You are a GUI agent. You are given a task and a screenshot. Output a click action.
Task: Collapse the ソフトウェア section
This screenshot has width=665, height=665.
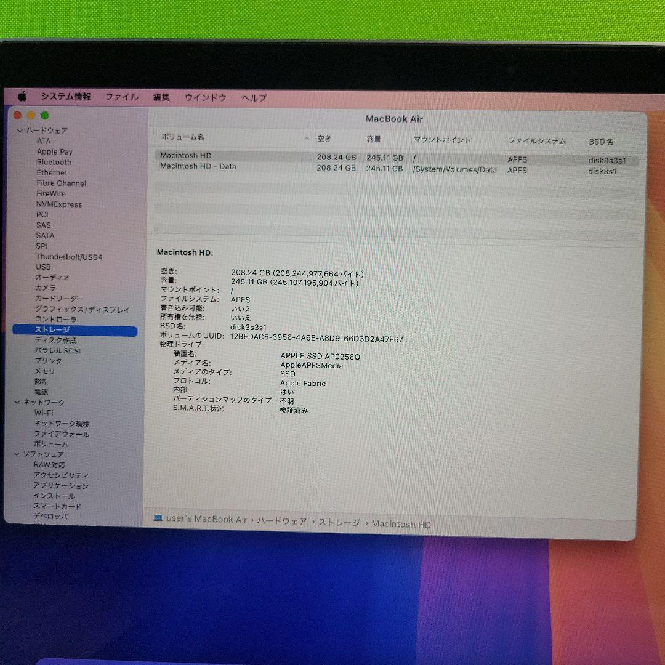(x=17, y=454)
